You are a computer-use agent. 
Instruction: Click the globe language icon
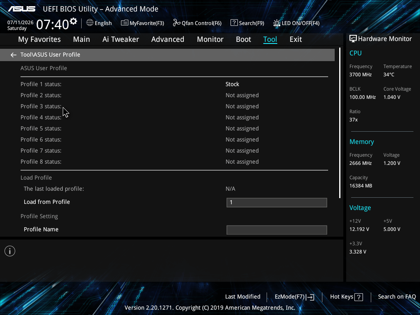[90, 23]
